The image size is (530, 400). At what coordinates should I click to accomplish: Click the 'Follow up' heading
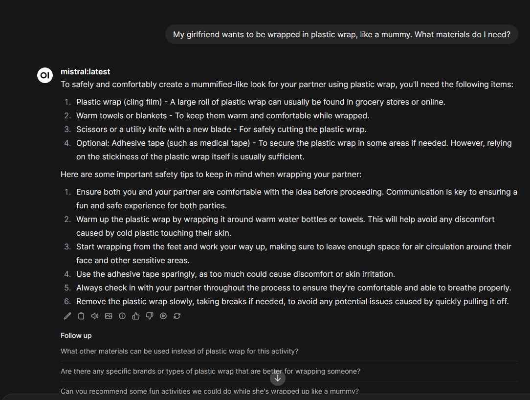pos(76,335)
